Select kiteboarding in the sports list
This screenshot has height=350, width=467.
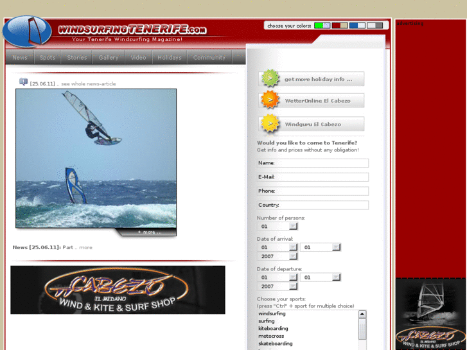(x=274, y=328)
